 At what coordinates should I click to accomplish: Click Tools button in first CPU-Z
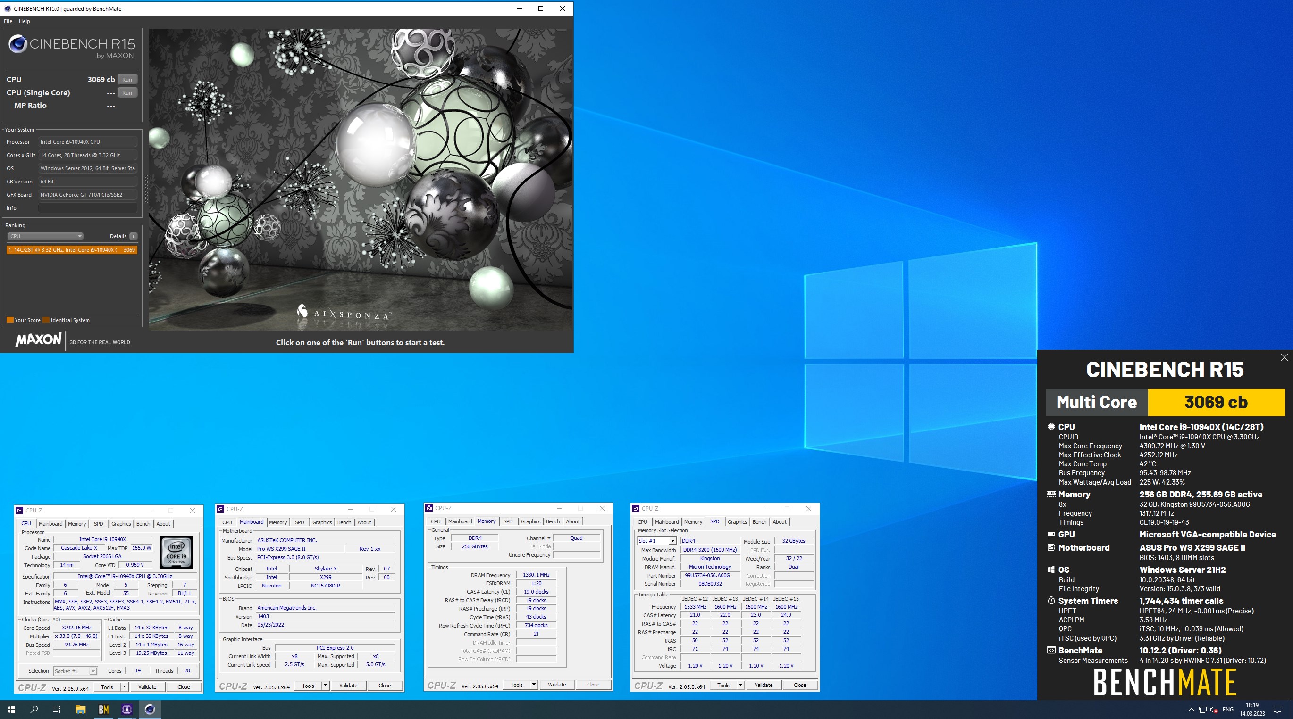[x=107, y=687]
